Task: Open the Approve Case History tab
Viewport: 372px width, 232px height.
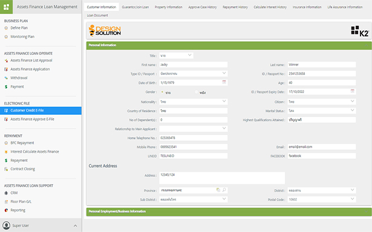Action: (x=203, y=7)
